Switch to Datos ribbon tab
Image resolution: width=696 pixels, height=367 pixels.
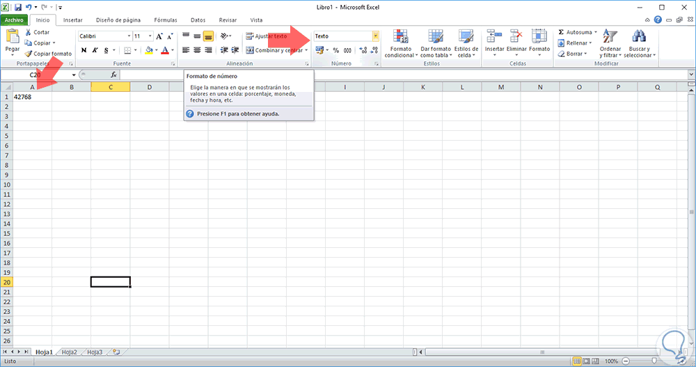pos(198,20)
